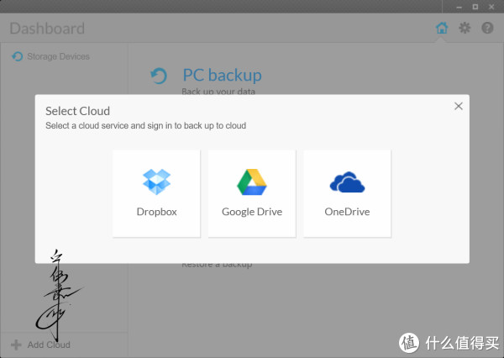
Task: Click the Google Drive triangle logo
Action: click(x=252, y=182)
